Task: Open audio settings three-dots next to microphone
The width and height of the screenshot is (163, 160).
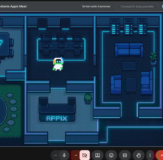Action: pyautogui.click(x=55, y=155)
